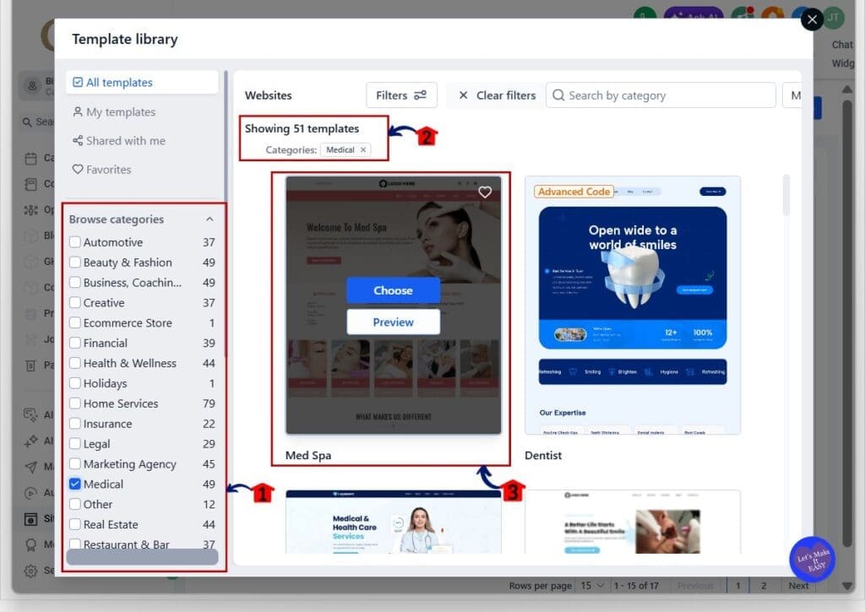Click the Search by category field
865x612 pixels.
coord(661,95)
